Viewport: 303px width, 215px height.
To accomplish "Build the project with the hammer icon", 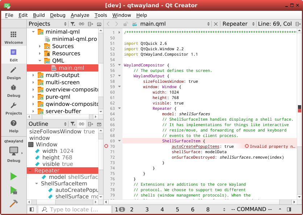I will point(13,203).
